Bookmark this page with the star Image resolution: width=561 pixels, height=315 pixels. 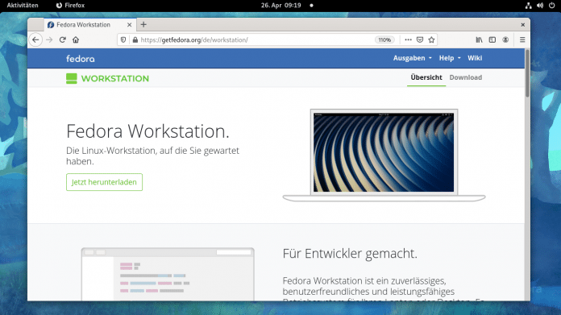point(431,39)
